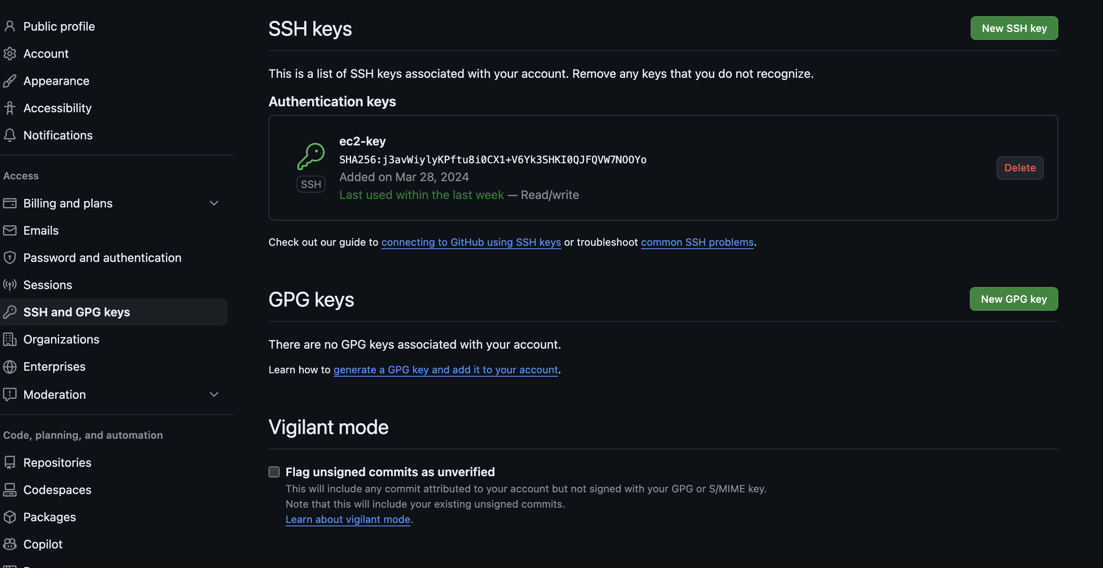Click the Sessions broadcast icon
Viewport: 1103px width, 568px height.
click(x=10, y=284)
